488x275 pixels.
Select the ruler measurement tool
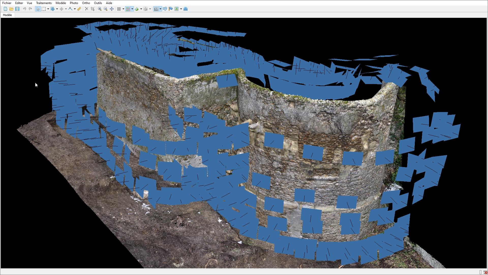click(79, 9)
